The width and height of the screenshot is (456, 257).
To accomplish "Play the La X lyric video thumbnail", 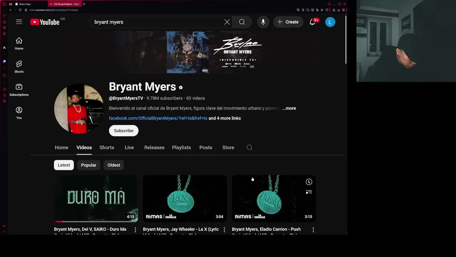I will pyautogui.click(x=185, y=198).
